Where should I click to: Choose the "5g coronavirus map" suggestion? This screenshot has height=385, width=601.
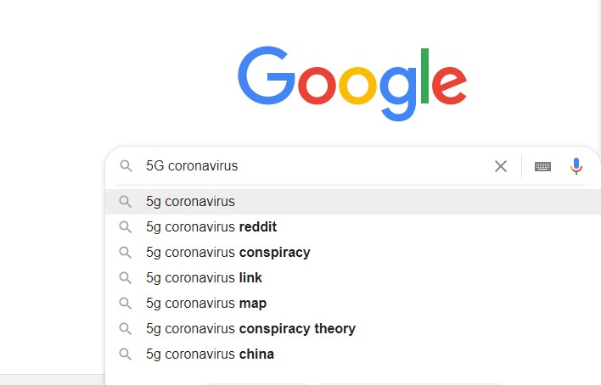click(x=353, y=303)
